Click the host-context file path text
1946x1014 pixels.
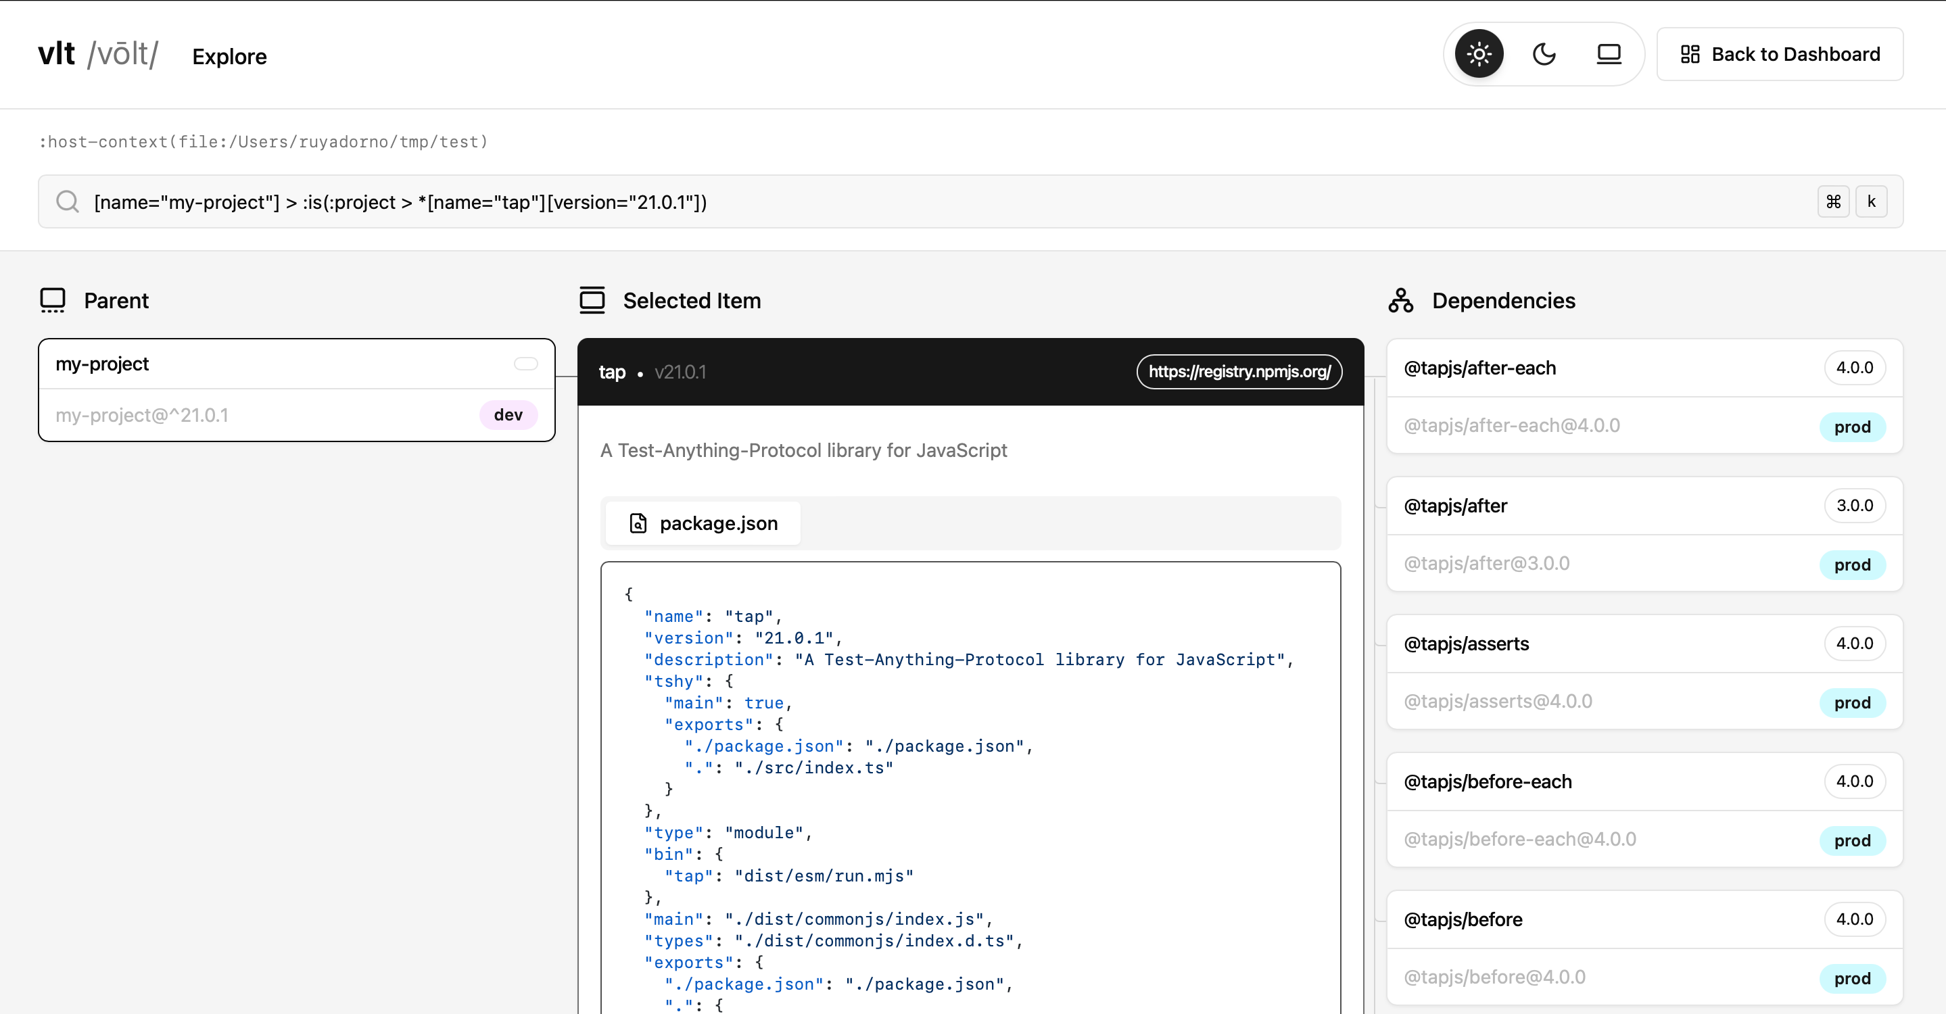pyautogui.click(x=264, y=142)
